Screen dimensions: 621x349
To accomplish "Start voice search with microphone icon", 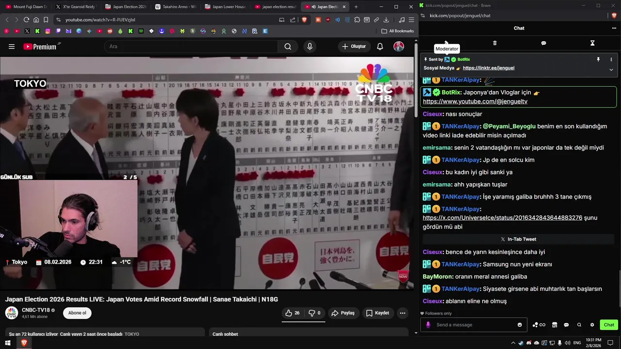I will 310,47.
